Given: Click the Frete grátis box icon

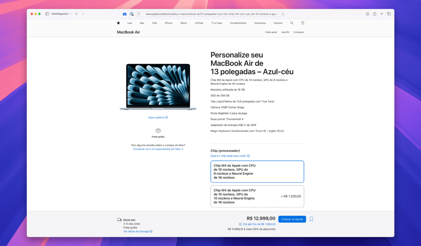Looking at the screenshot, I should [158, 131].
